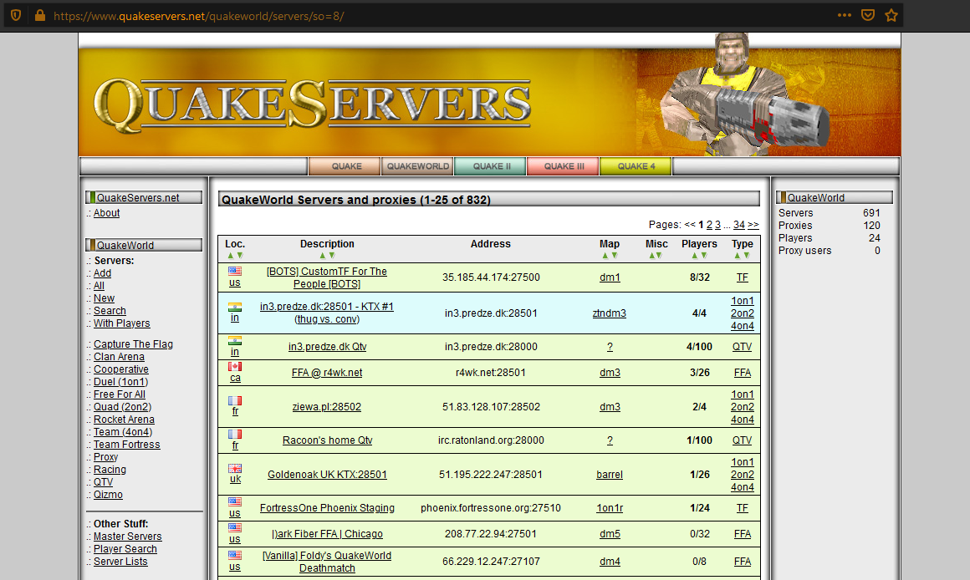970x580 pixels.
Task: Bookmark this page with the star icon
Action: click(891, 15)
